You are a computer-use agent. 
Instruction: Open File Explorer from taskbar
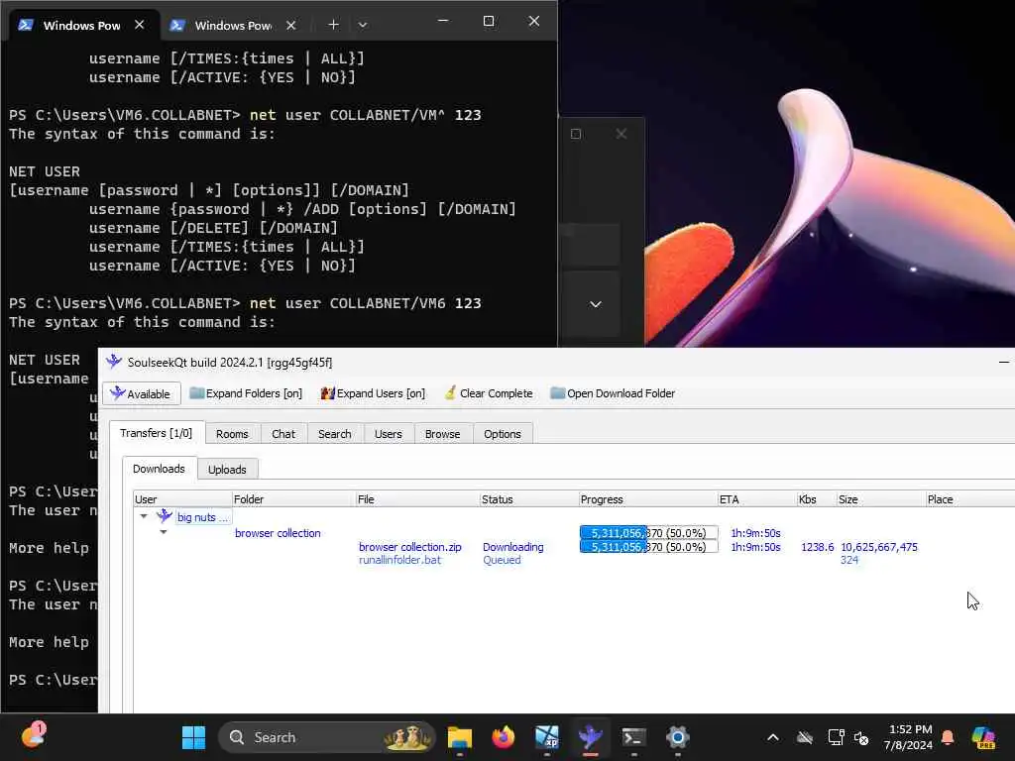460,737
